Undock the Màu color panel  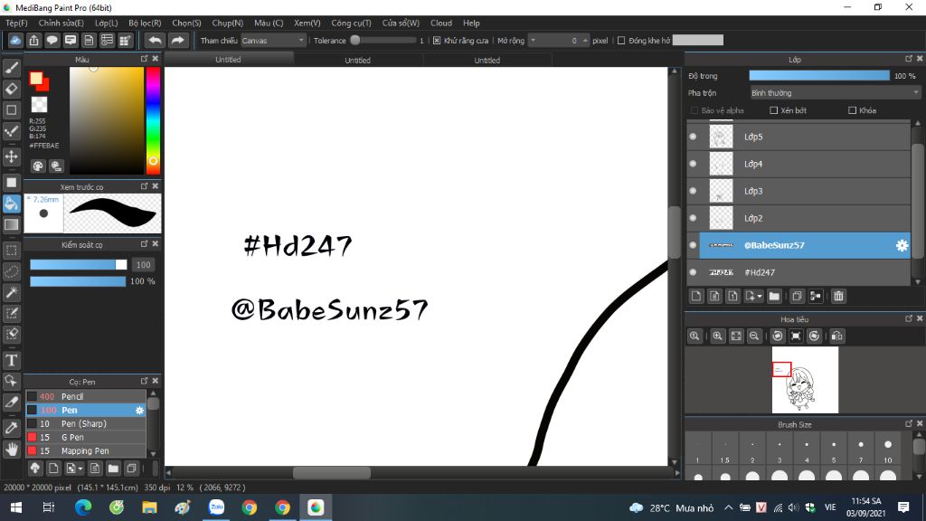144,59
